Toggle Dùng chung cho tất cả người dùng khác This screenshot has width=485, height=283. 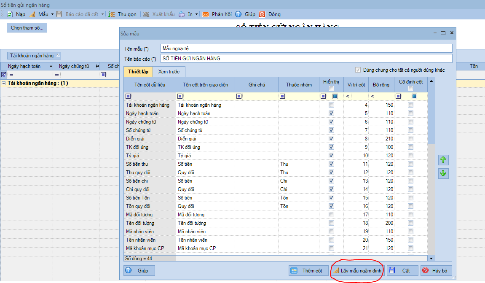(358, 70)
